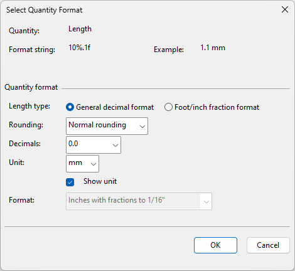
Task: Open the mm Unit dropdown
Action: pos(82,164)
